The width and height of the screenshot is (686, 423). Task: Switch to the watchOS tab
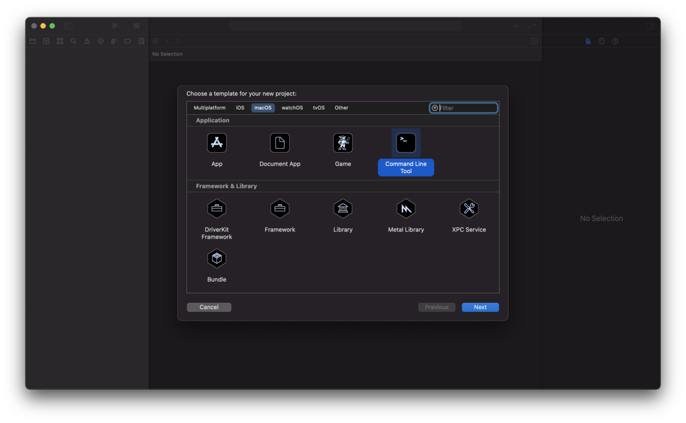292,107
